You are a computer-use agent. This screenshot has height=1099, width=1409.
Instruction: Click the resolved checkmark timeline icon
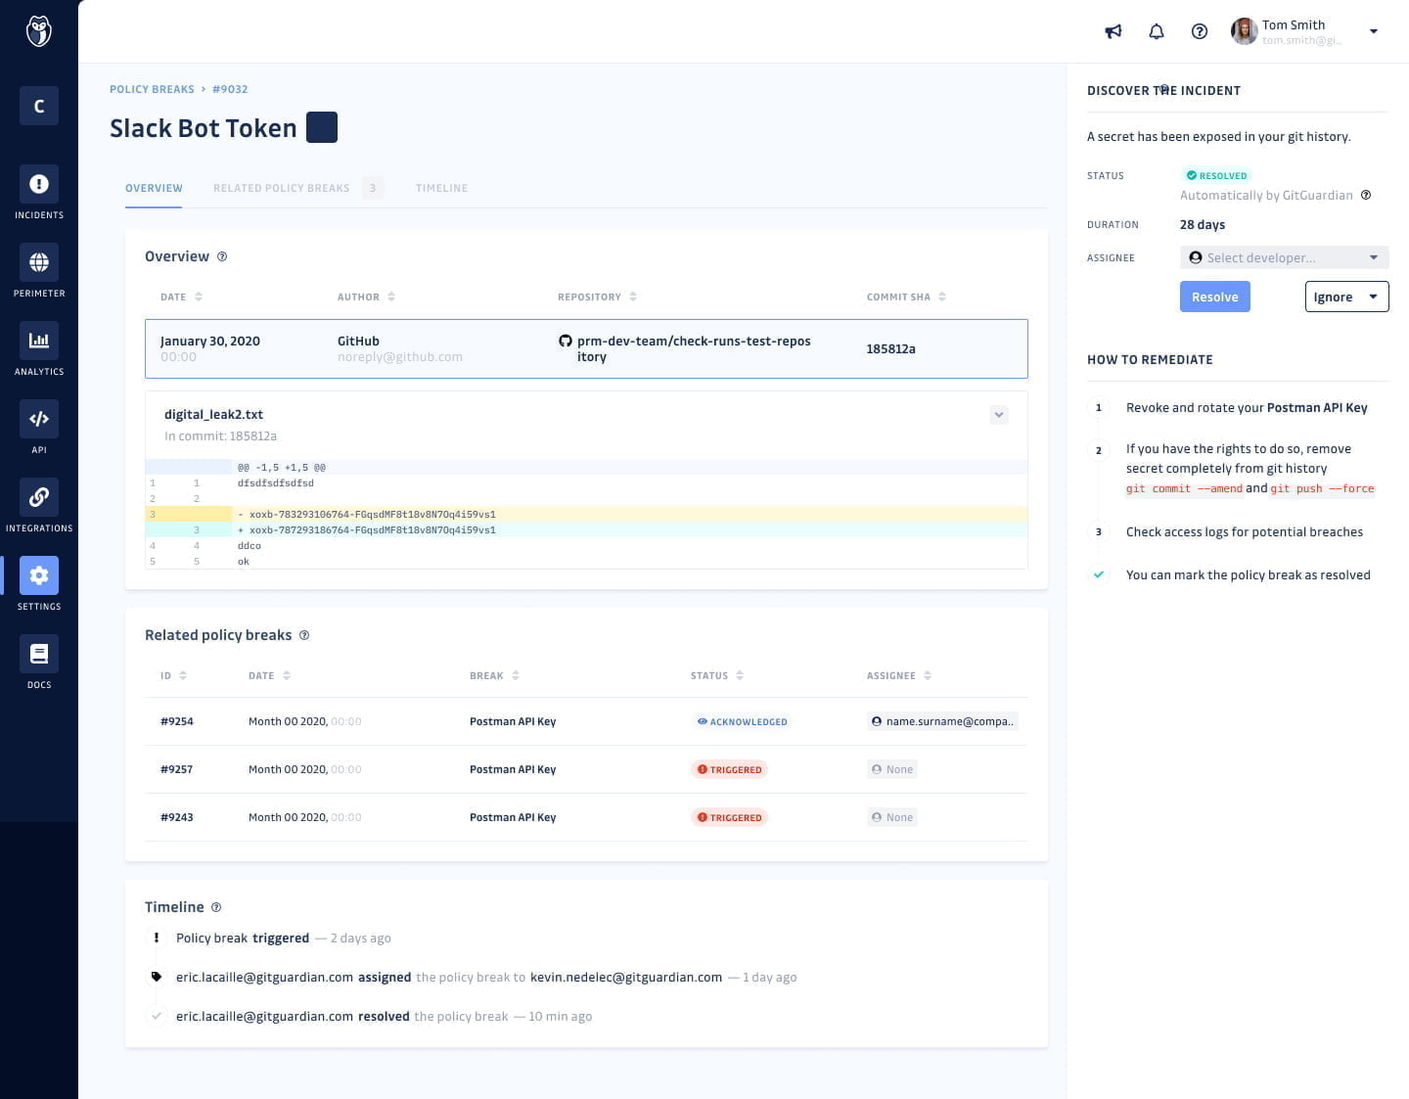coord(156,1016)
